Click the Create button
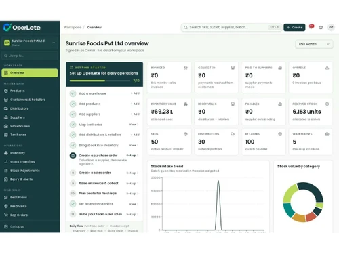339x254 pixels. point(294,28)
